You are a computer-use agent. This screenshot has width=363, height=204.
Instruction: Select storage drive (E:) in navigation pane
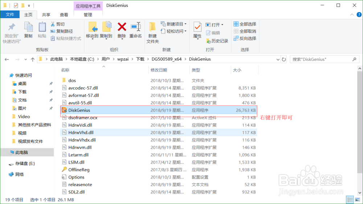pos(25,164)
